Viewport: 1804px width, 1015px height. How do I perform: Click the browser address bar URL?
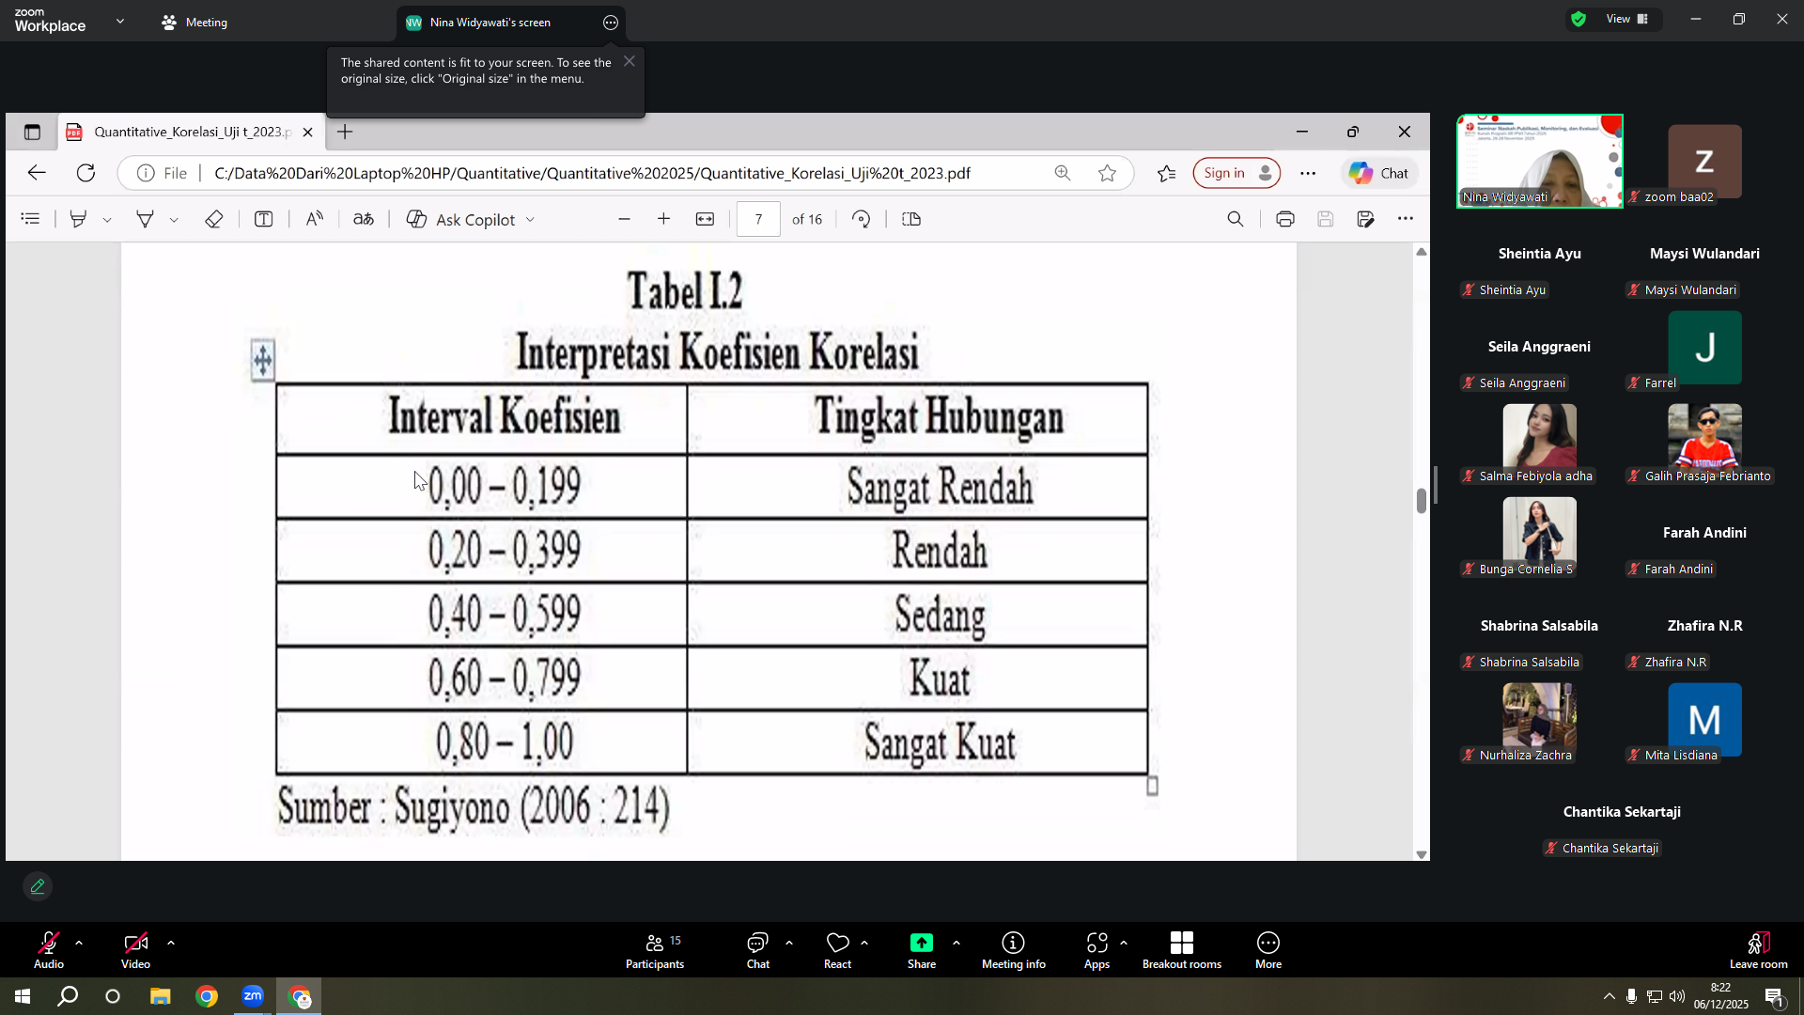click(592, 173)
